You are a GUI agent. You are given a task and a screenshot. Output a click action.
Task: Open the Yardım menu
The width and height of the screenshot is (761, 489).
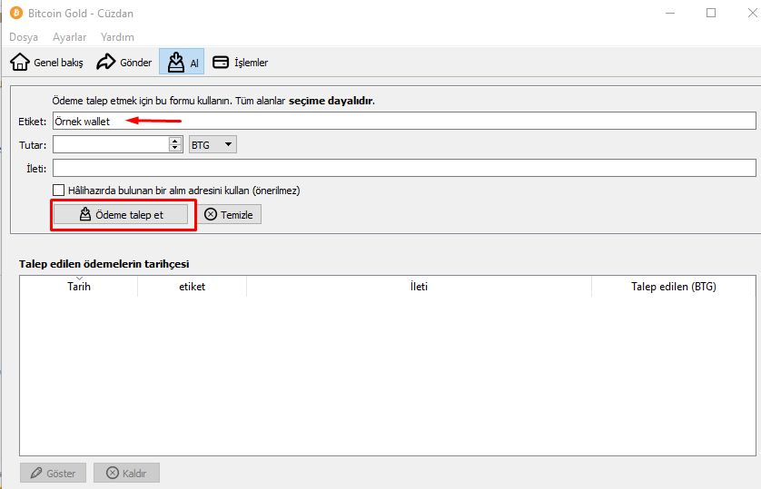pyautogui.click(x=117, y=37)
